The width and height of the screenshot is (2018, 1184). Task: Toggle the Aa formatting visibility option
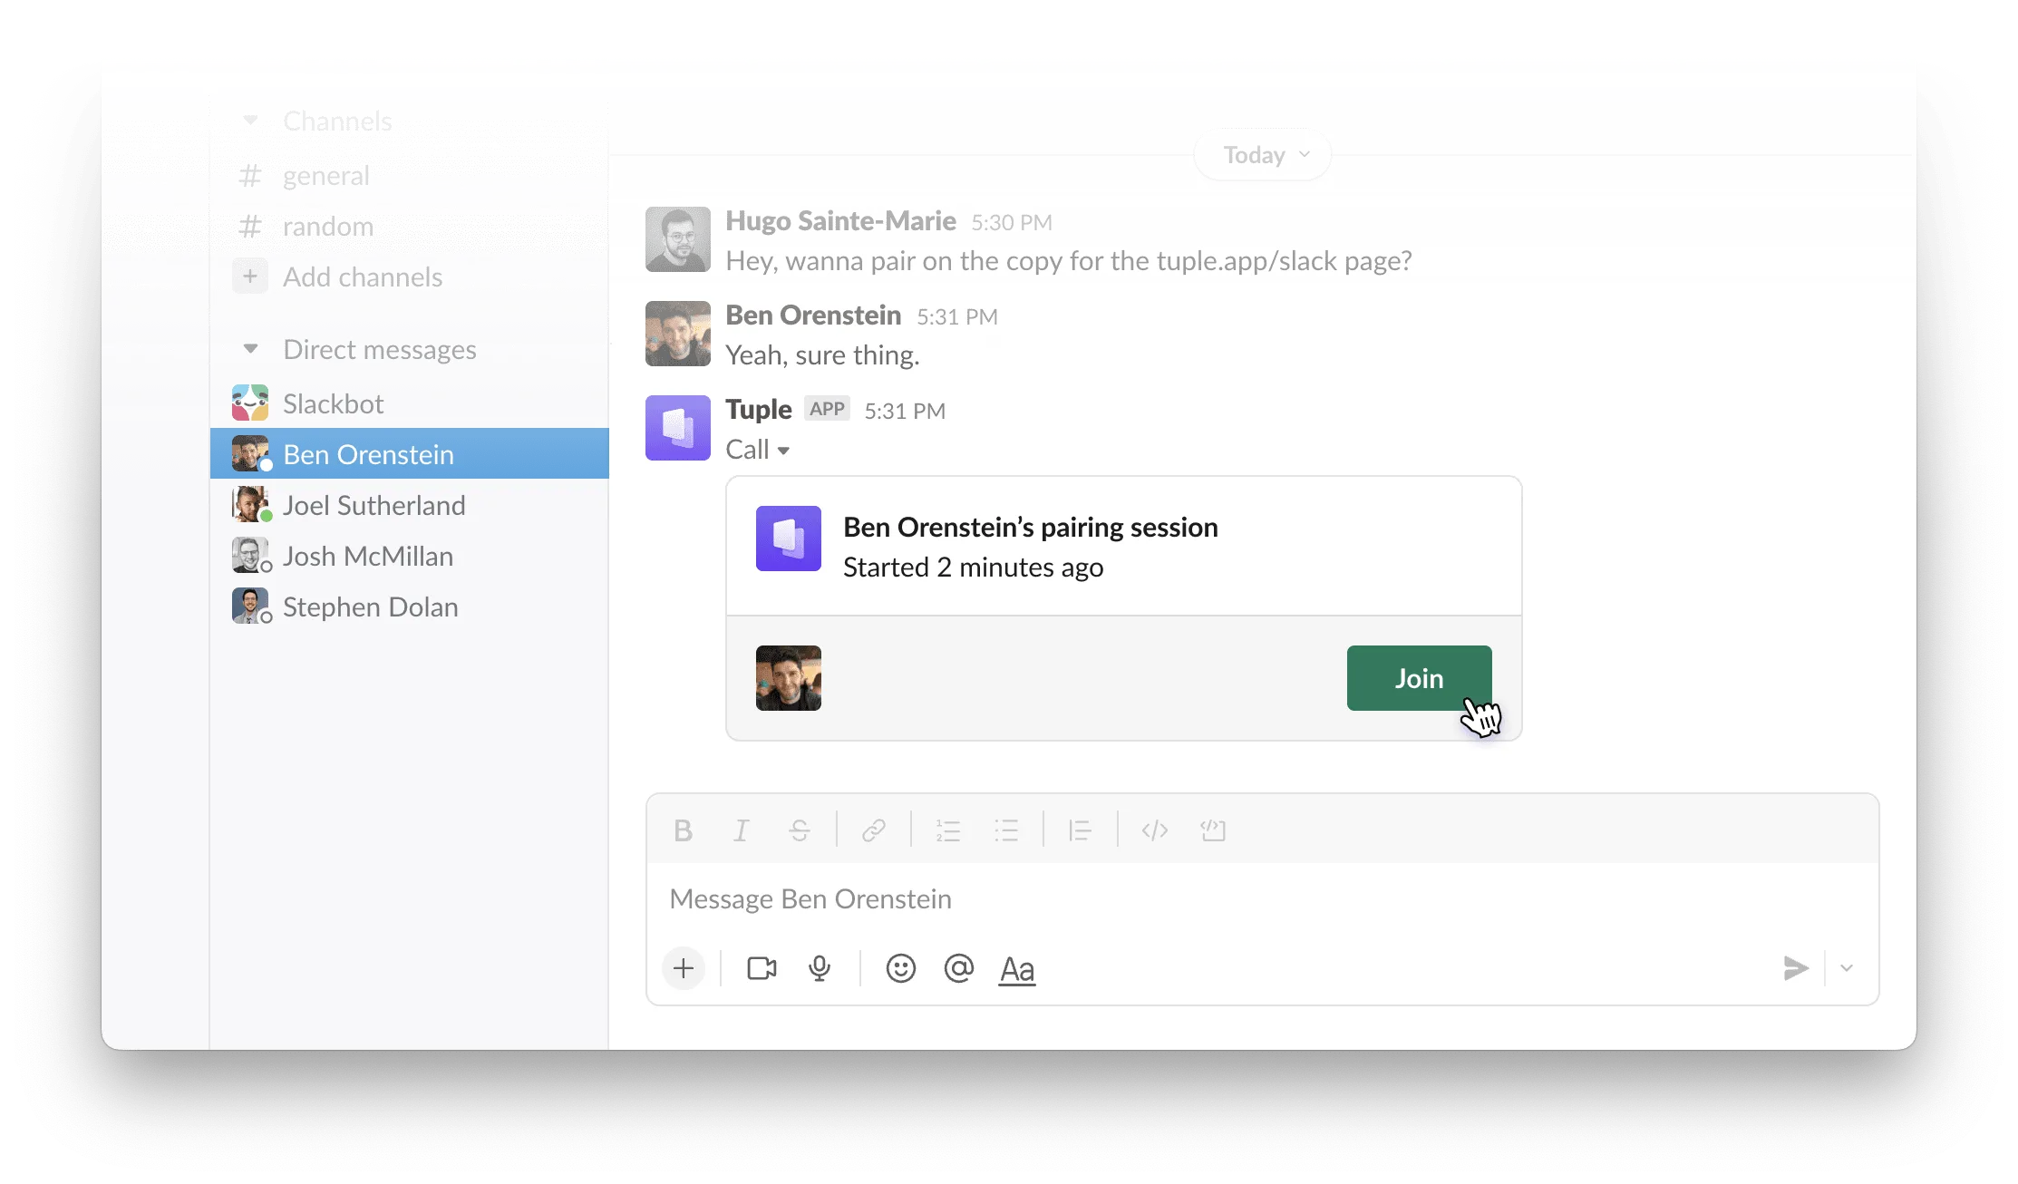[1017, 968]
